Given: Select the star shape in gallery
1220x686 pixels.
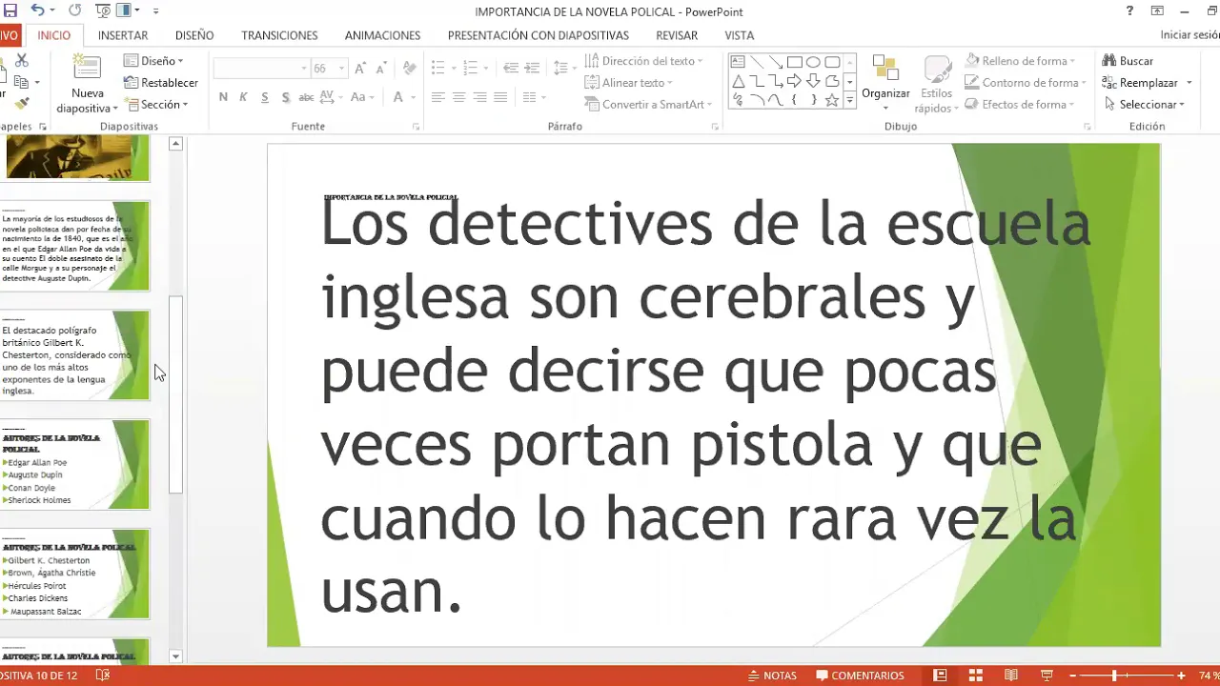Looking at the screenshot, I should (x=832, y=100).
